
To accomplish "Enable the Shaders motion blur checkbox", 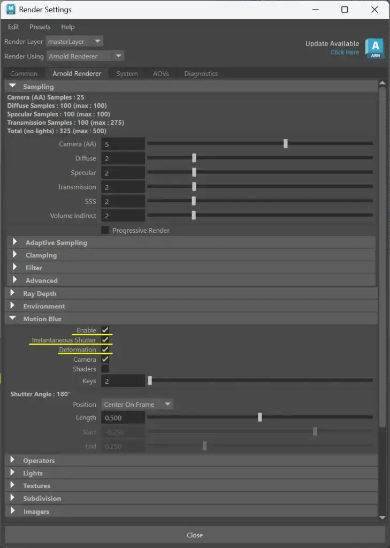I will [x=105, y=369].
